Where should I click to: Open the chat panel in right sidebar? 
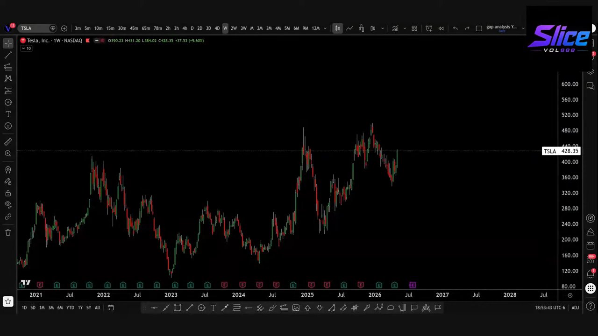(591, 86)
